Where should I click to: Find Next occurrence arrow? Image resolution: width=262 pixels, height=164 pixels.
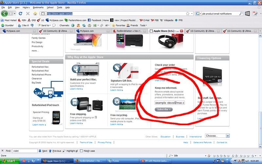pos(43,151)
